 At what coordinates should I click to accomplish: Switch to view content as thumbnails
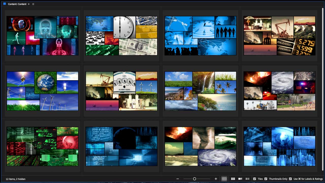click(x=233, y=179)
